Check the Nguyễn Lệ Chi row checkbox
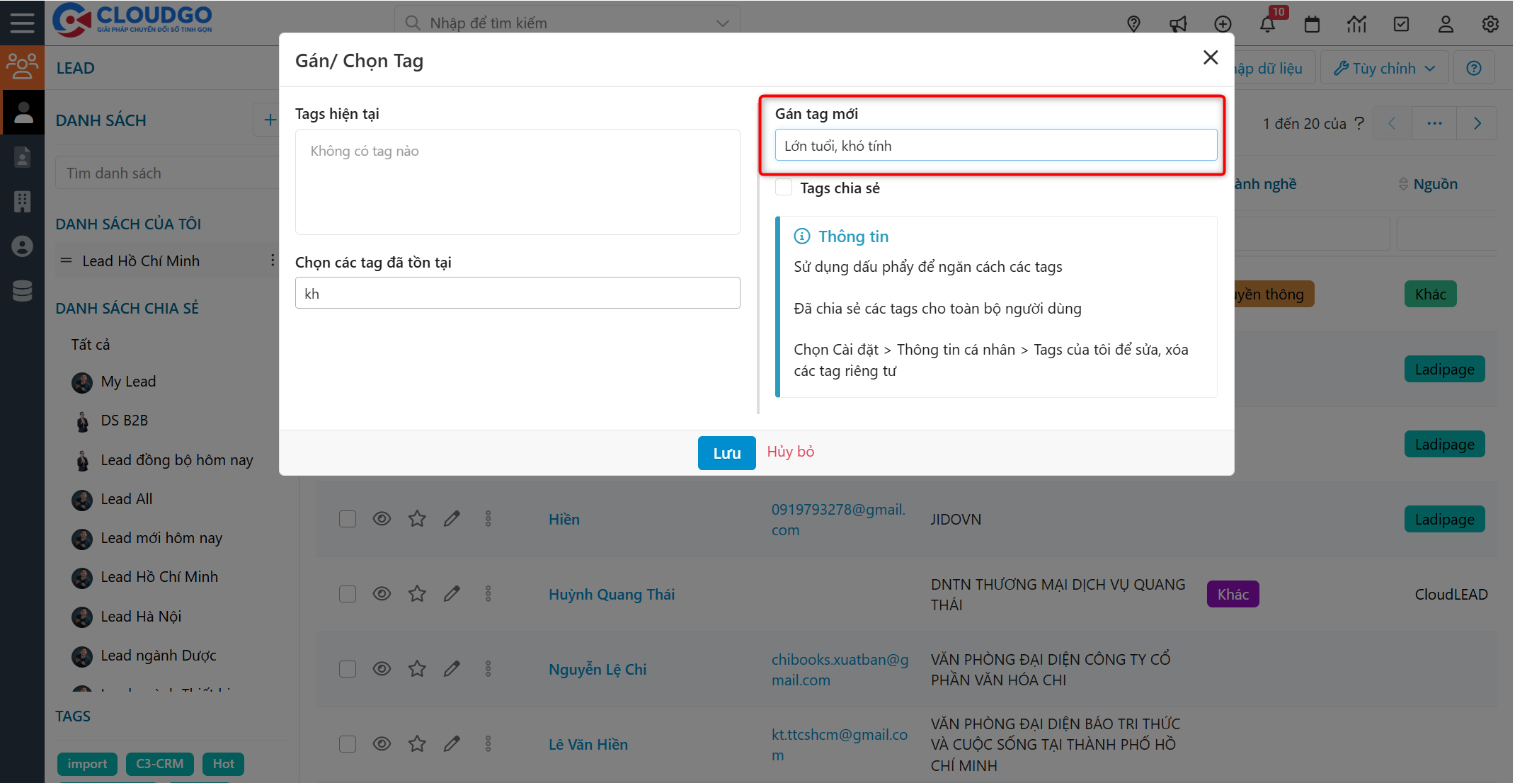The width and height of the screenshot is (1515, 783). coord(348,669)
